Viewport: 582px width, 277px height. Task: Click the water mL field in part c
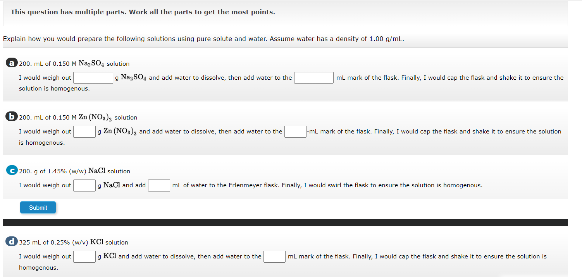[159, 185]
